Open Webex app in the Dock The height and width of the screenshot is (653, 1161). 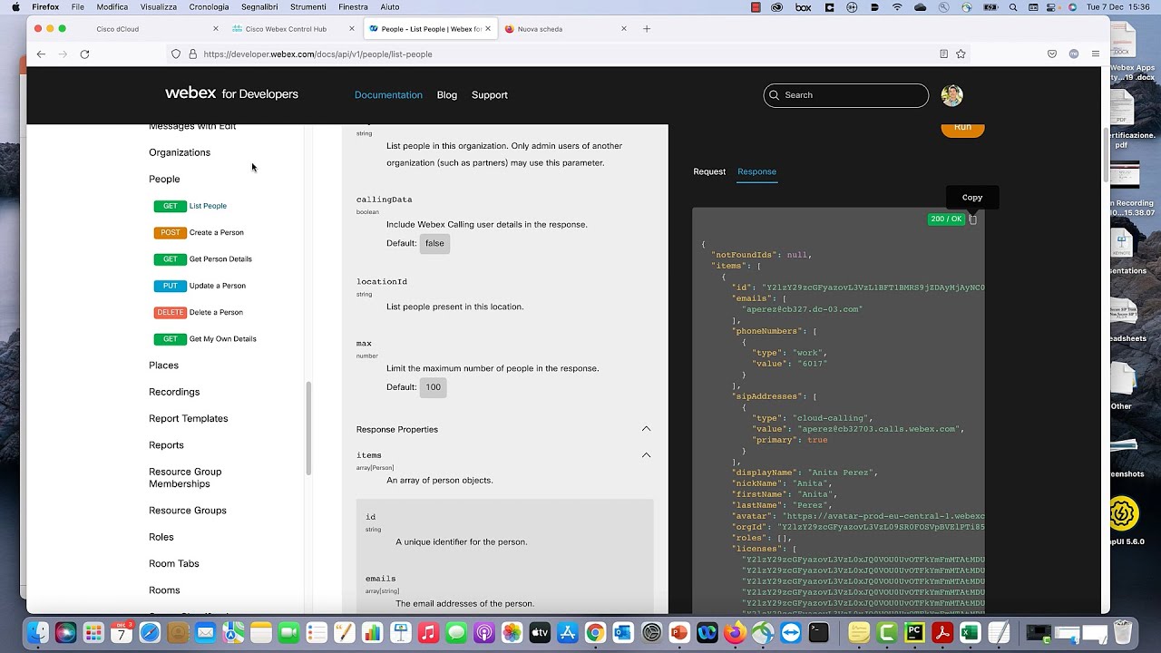pos(707,632)
